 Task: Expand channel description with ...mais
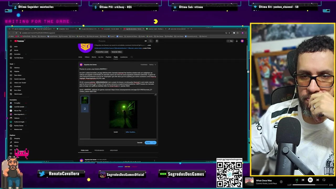(x=149, y=45)
